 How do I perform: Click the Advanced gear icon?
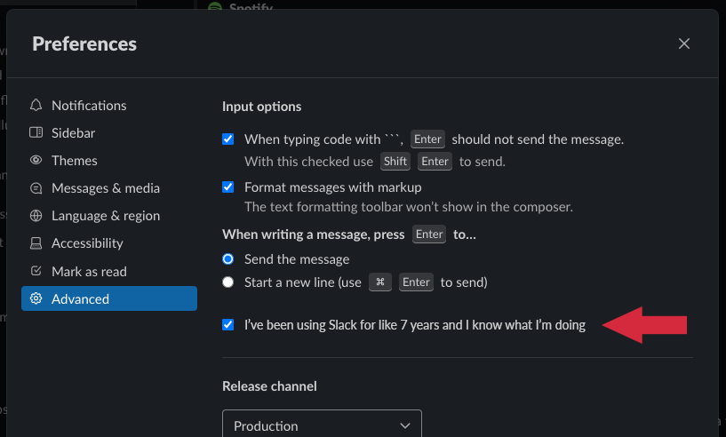(x=36, y=298)
